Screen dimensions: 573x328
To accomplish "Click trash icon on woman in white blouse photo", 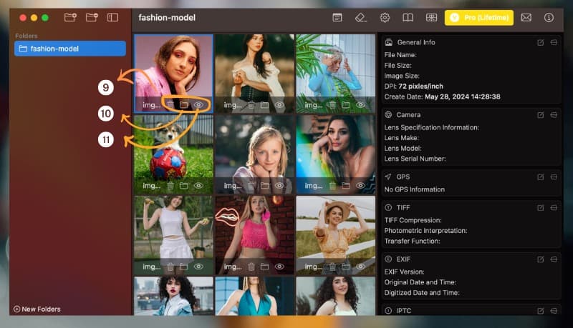I will click(x=251, y=105).
